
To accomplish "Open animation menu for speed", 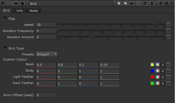I will (x=169, y=24).
